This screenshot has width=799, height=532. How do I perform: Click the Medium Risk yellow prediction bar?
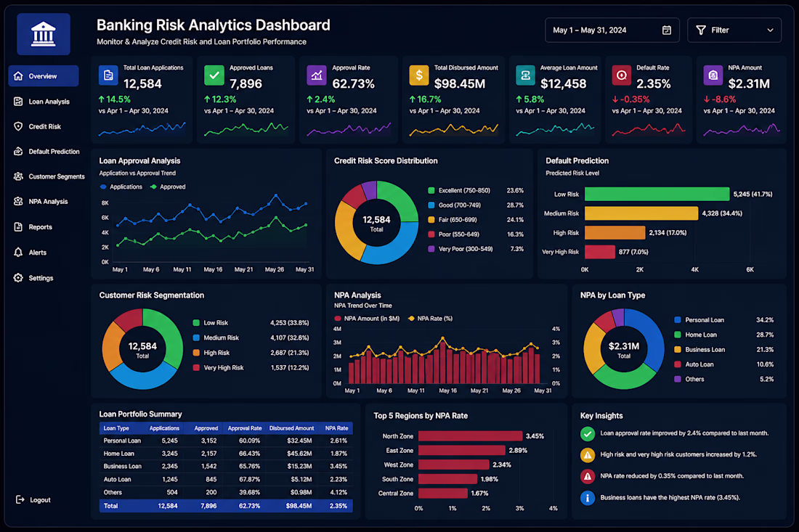641,213
